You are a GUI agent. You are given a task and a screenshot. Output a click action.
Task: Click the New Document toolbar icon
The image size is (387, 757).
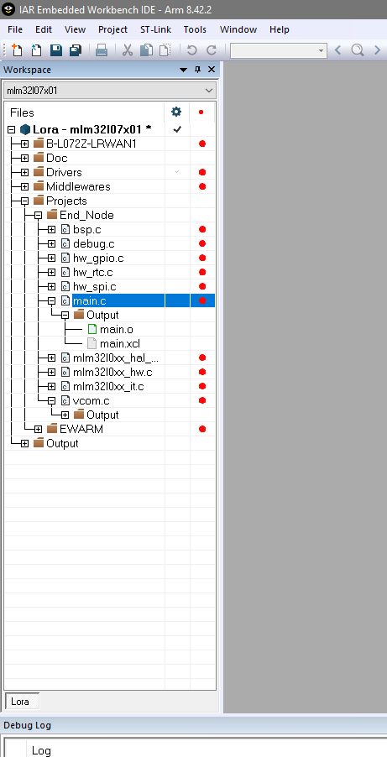17,50
